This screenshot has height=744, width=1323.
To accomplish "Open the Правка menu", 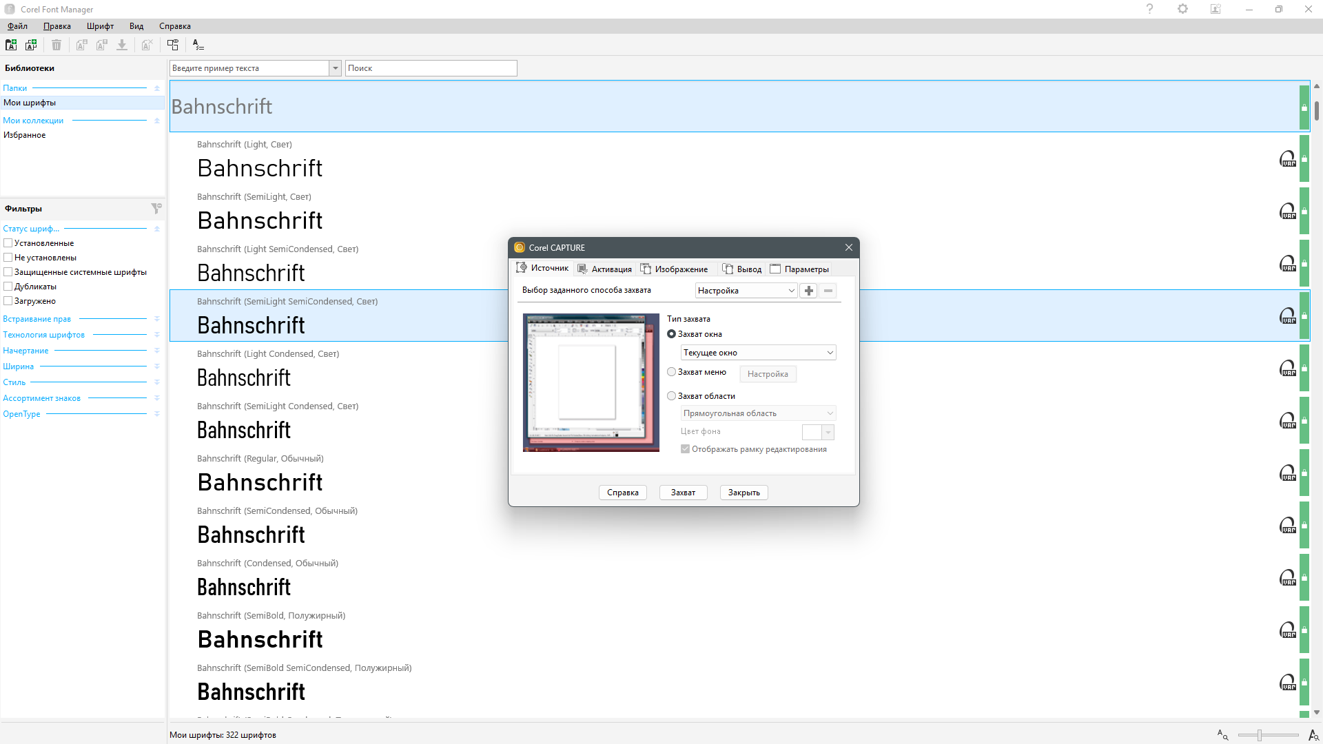I will point(57,26).
